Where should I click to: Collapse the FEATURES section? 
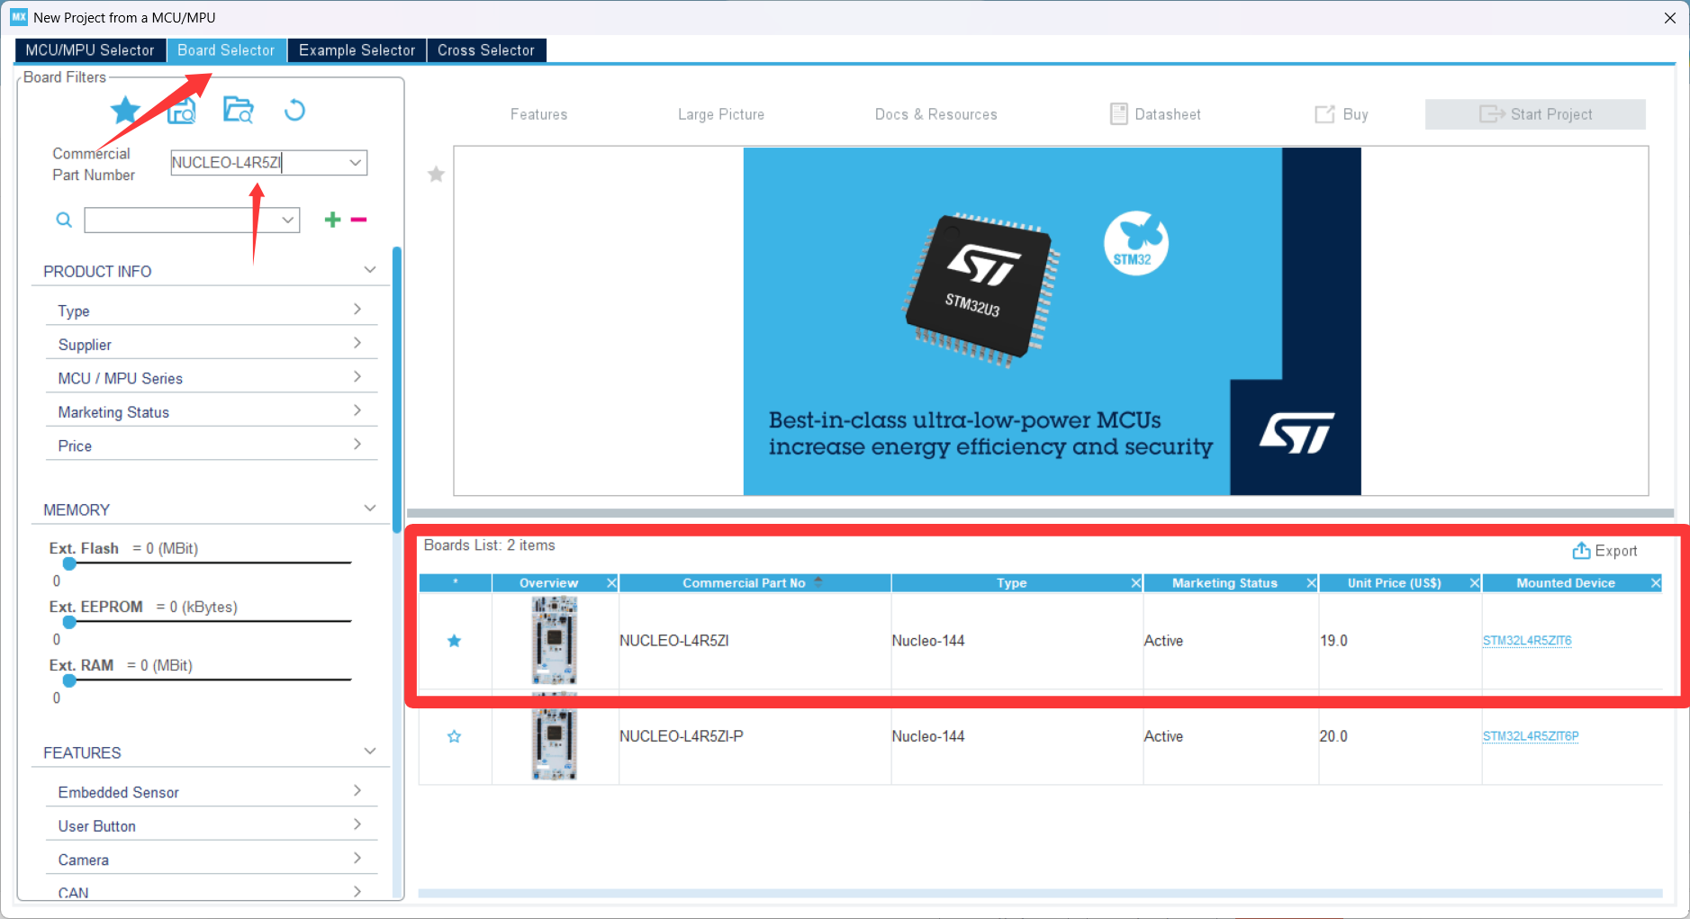(x=369, y=752)
